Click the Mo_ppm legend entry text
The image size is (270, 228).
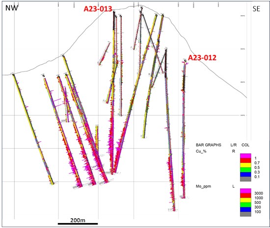pyautogui.click(x=203, y=186)
